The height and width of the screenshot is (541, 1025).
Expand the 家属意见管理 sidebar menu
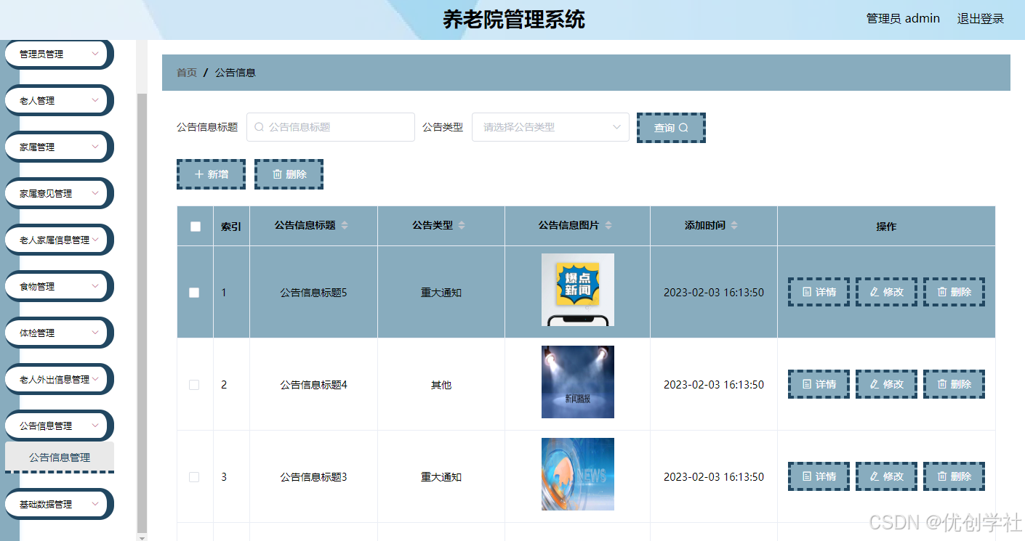59,193
